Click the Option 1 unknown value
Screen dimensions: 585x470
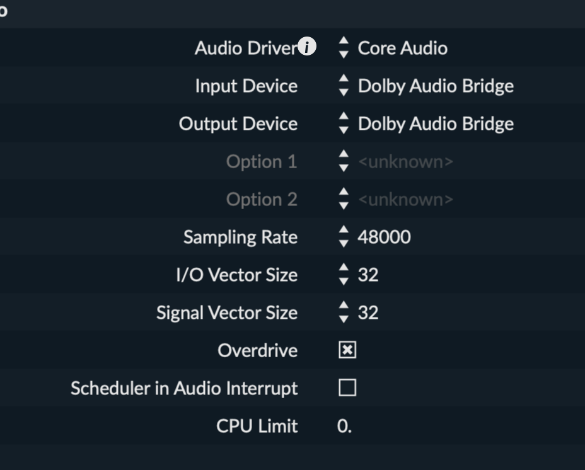(405, 162)
